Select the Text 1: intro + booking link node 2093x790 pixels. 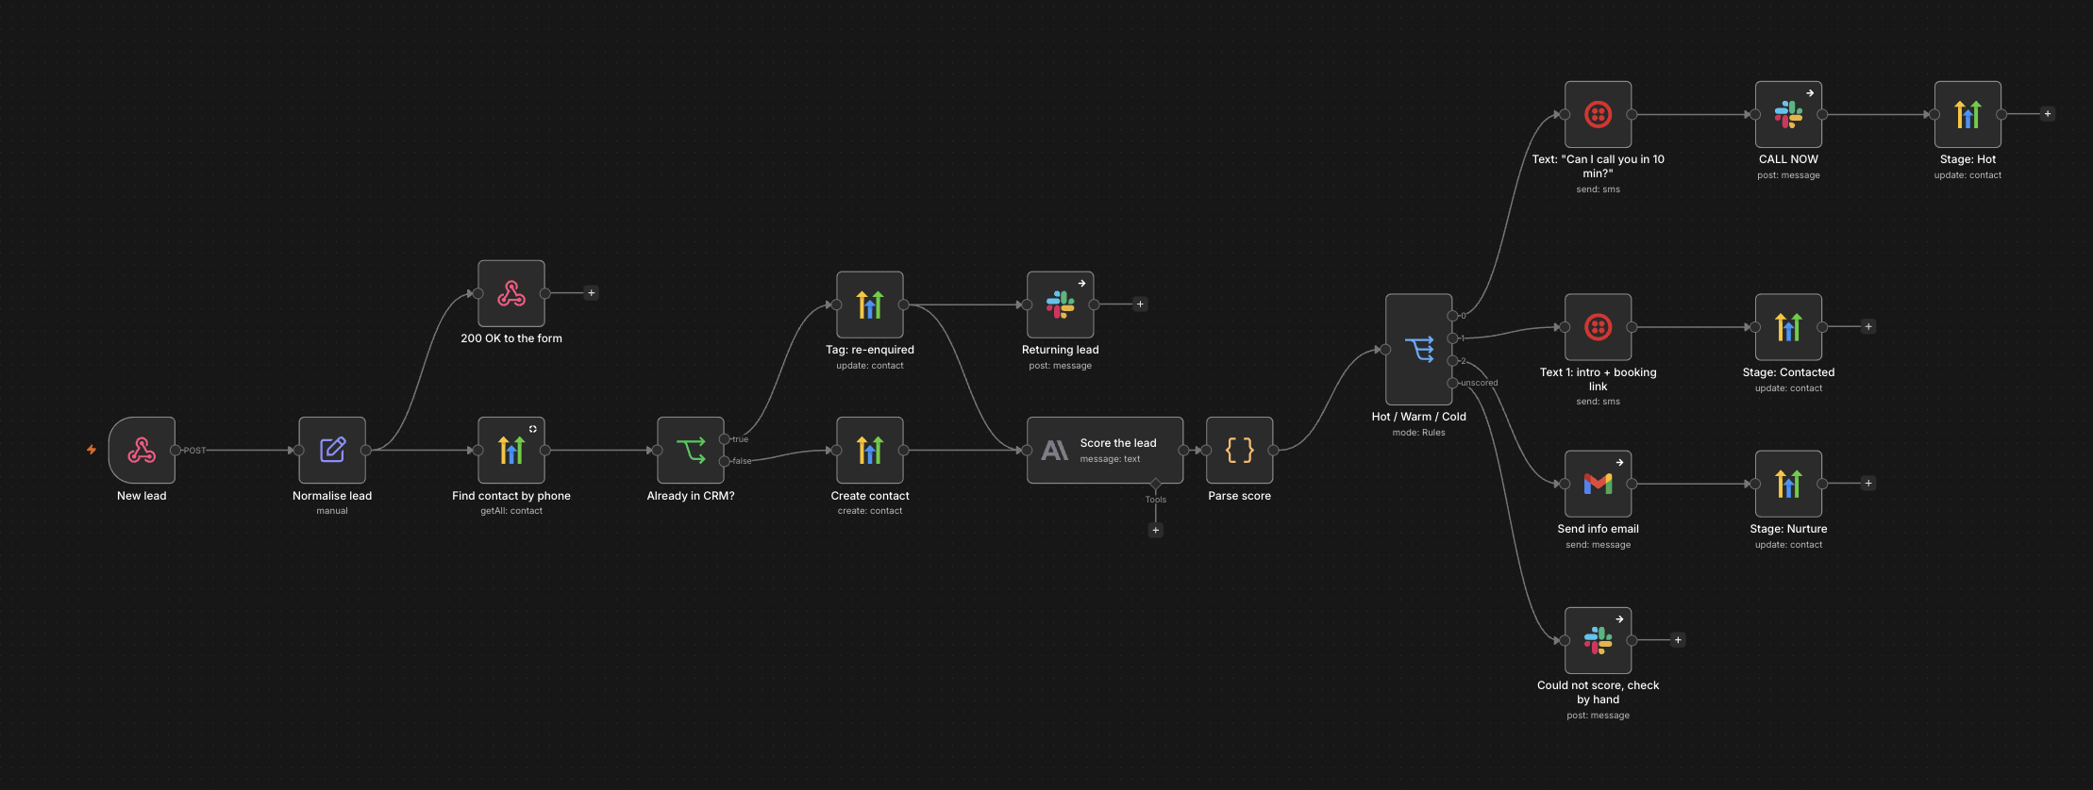pos(1599,327)
